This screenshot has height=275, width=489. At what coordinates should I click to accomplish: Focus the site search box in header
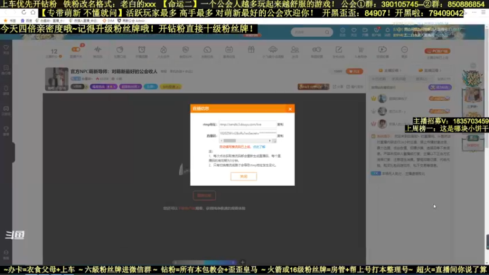312,32
